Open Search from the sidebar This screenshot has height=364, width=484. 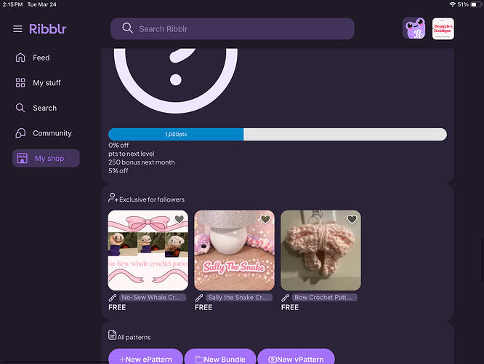(x=44, y=108)
